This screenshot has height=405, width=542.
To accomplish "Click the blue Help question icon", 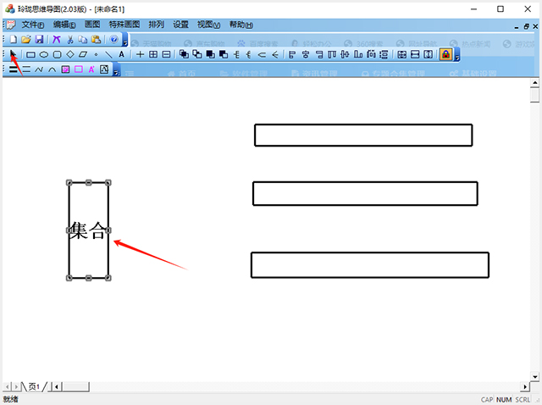I will coord(114,40).
